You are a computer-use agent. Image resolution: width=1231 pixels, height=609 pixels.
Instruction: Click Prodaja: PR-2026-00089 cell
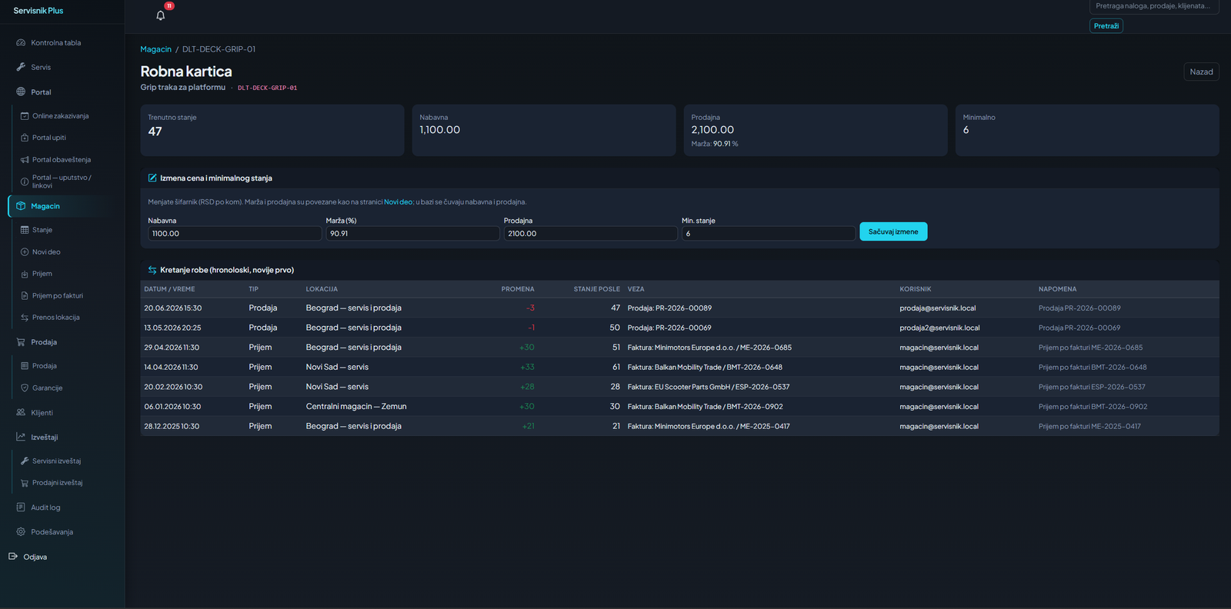pyautogui.click(x=669, y=308)
